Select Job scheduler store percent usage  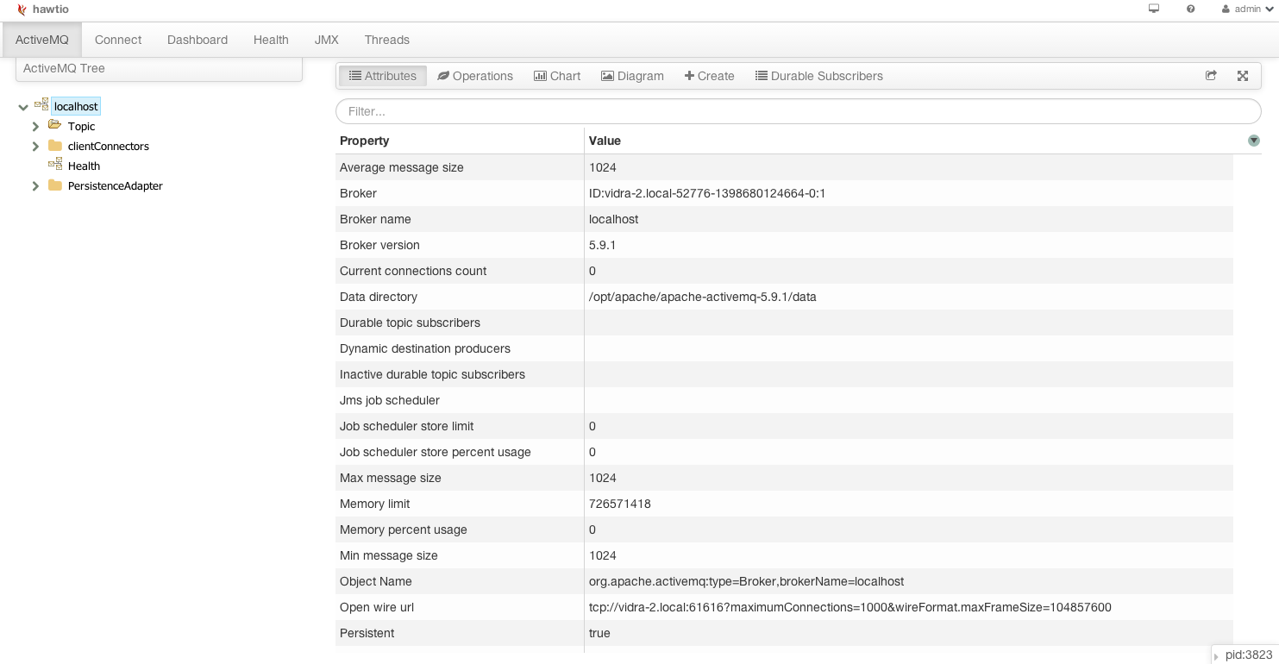(x=784, y=452)
